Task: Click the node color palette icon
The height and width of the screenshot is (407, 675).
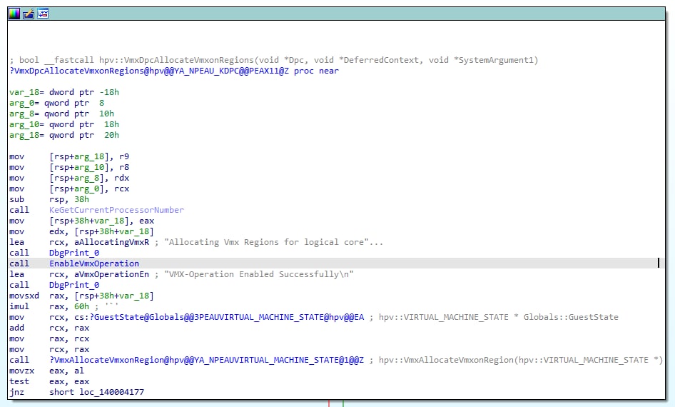Action: (x=14, y=14)
